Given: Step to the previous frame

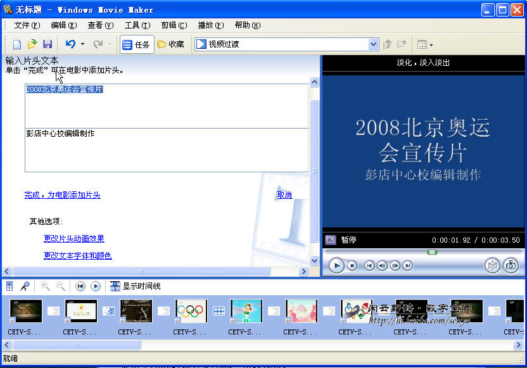Looking at the screenshot, I should (382, 266).
